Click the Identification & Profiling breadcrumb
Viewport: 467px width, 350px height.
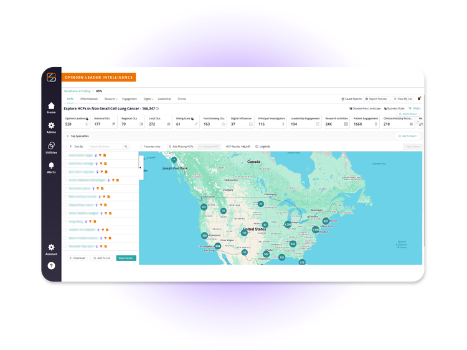tap(77, 91)
